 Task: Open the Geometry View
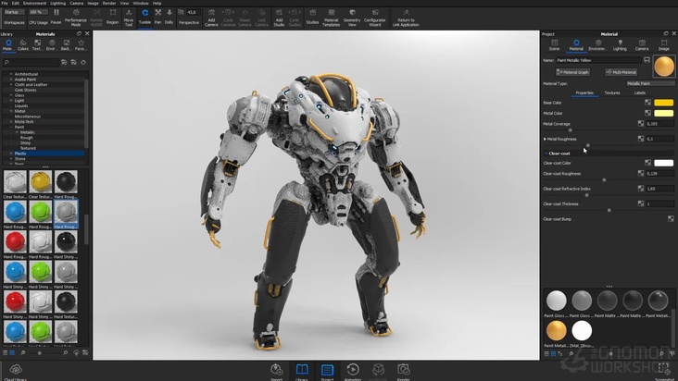pos(352,18)
